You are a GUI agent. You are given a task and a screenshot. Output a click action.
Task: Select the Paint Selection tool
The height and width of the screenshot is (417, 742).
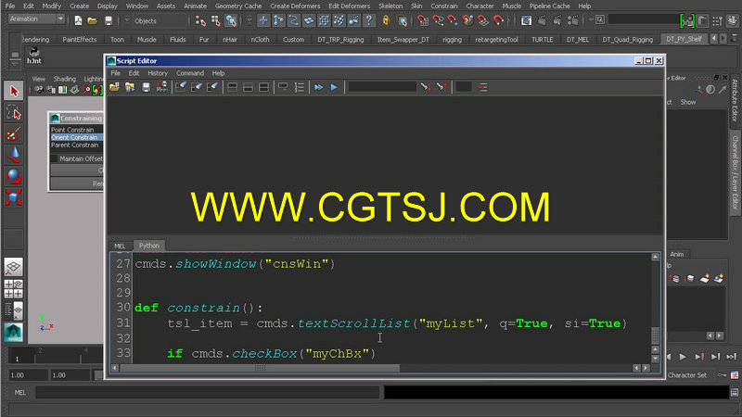(x=14, y=134)
